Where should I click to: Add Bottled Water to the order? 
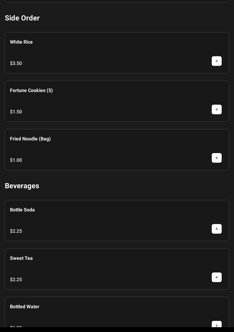pos(217,325)
